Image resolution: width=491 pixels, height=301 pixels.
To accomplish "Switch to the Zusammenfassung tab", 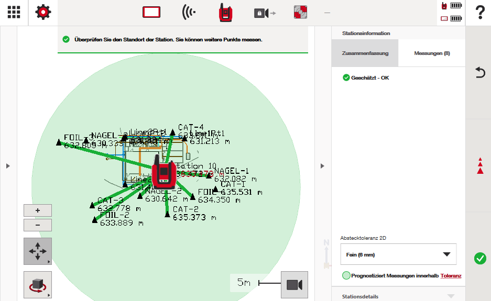I will point(365,53).
